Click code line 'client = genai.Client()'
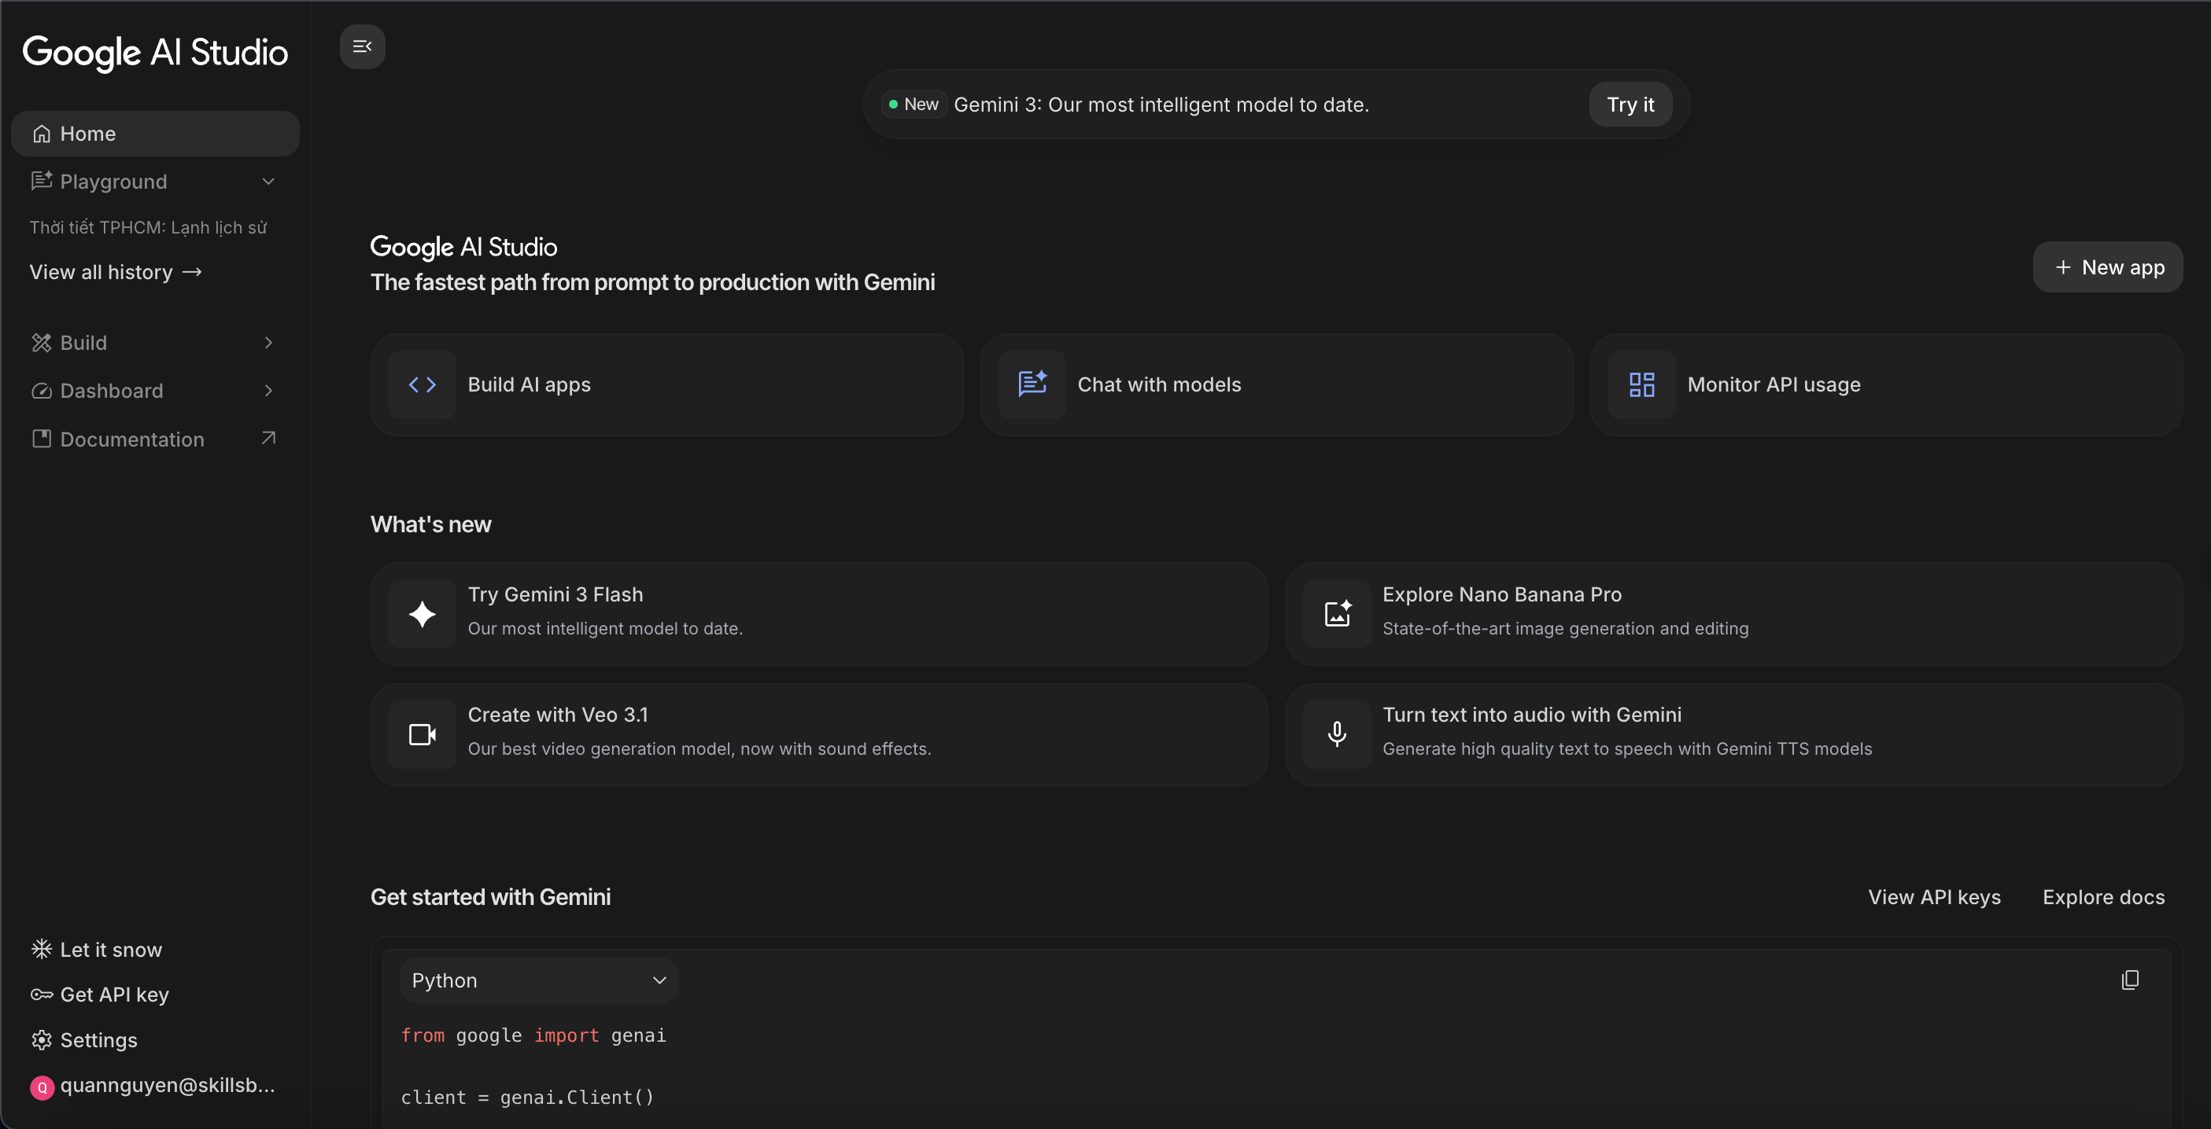Image resolution: width=2211 pixels, height=1129 pixels. click(527, 1098)
